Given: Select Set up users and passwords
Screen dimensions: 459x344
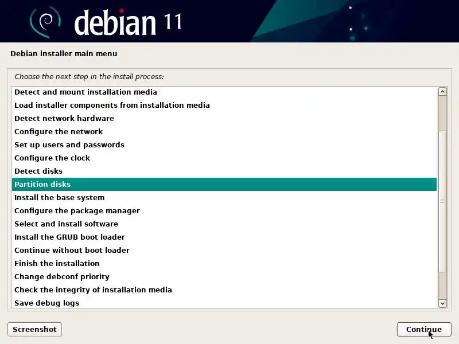Looking at the screenshot, I should tap(224, 144).
